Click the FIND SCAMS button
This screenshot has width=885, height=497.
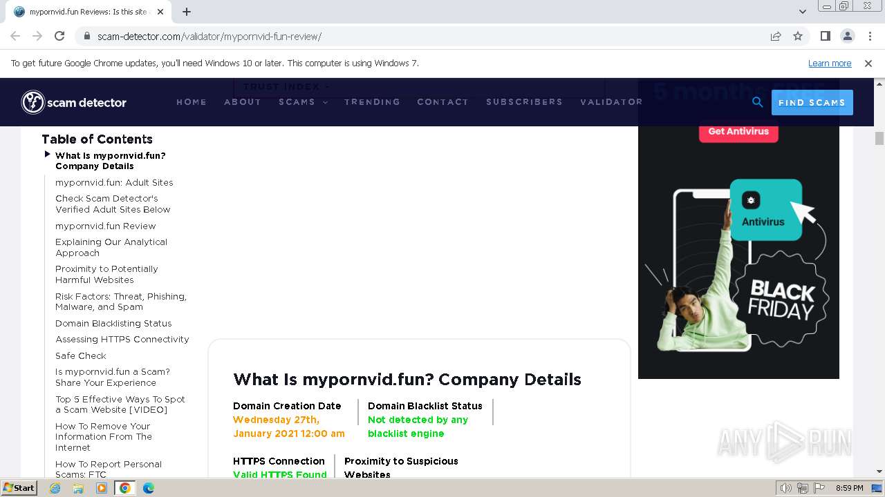click(812, 102)
